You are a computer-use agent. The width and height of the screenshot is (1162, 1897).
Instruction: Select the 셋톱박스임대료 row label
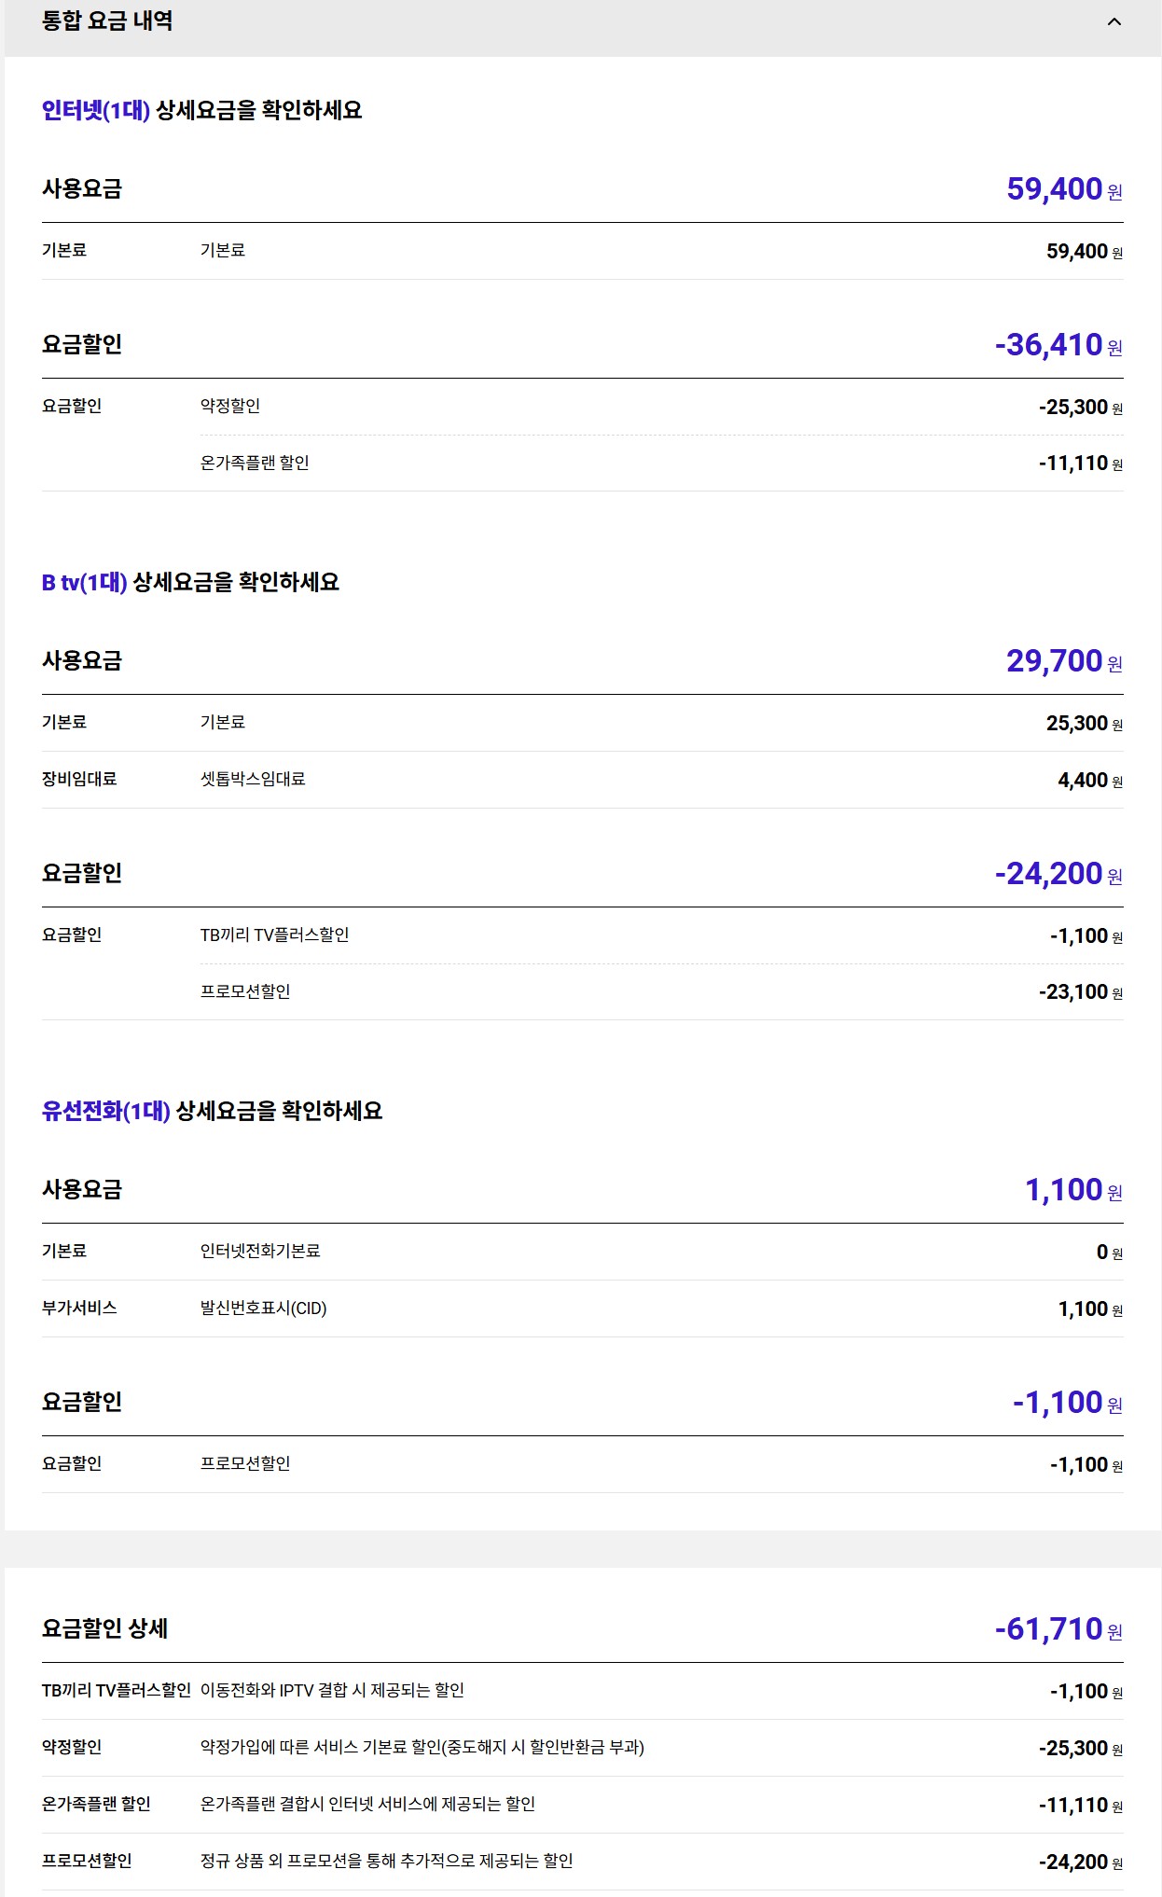[253, 779]
